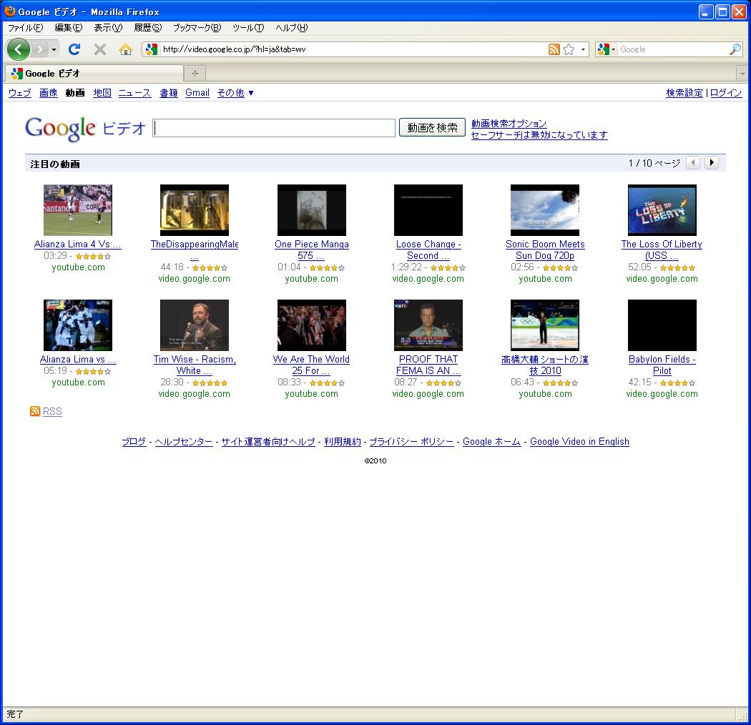Click the ウェブ link in top navigation
This screenshot has height=725, width=751.
point(19,93)
